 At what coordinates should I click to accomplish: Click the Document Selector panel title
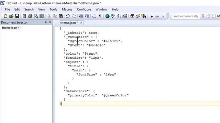(x=14, y=22)
